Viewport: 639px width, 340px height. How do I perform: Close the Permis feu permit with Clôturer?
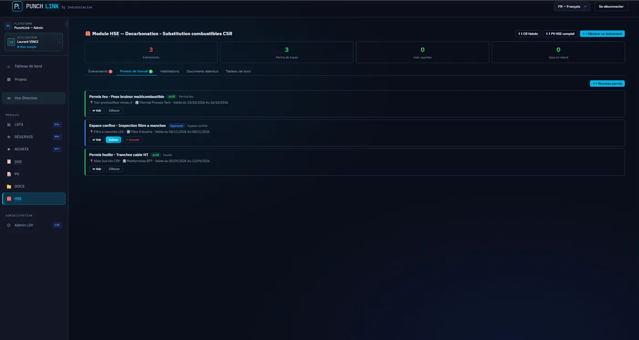[114, 110]
